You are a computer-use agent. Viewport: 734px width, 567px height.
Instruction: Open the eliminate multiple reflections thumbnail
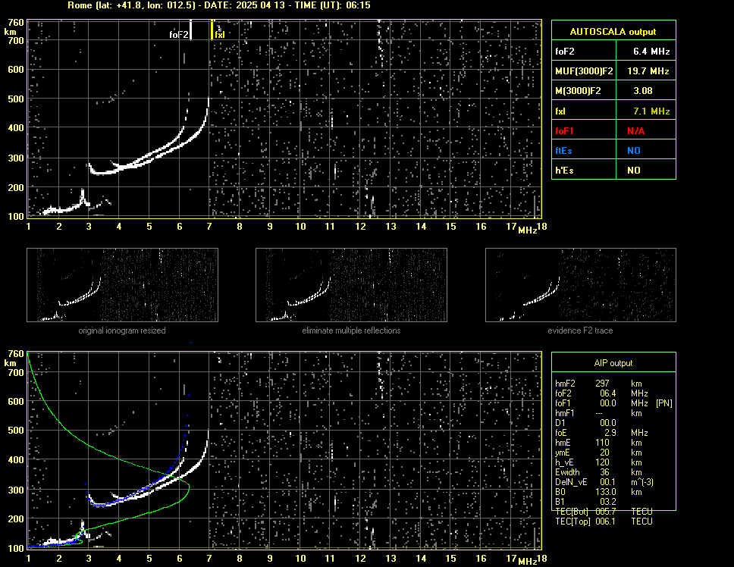[x=351, y=285]
